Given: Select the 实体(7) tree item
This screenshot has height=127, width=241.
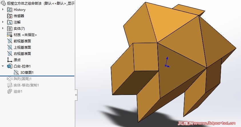Looking at the screenshot, I should tap(19, 28).
